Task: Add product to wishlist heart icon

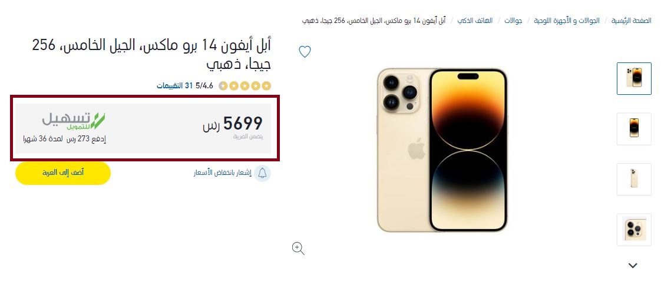Action: [305, 52]
